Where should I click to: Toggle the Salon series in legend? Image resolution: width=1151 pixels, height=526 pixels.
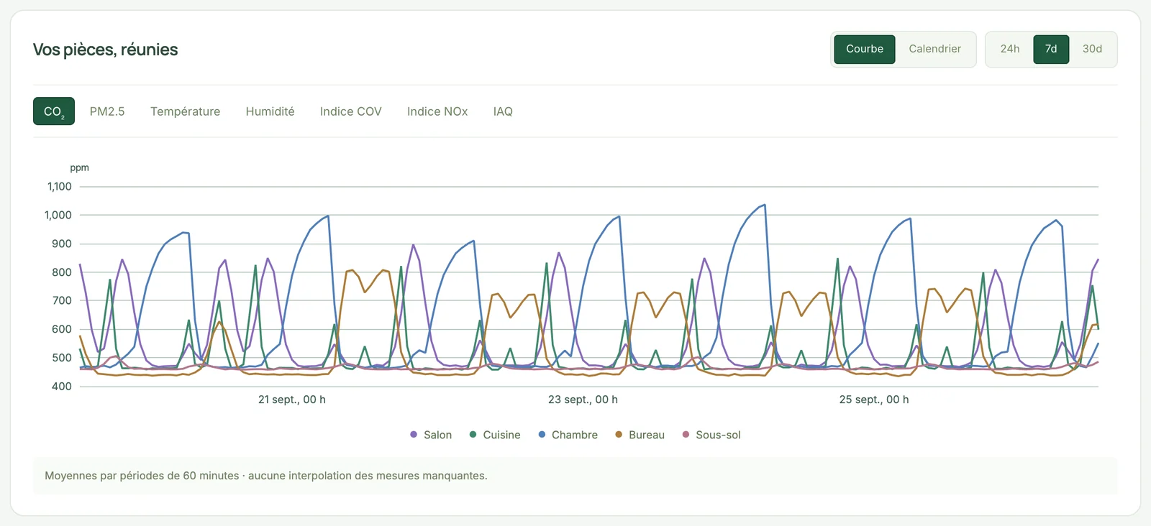pyautogui.click(x=431, y=435)
